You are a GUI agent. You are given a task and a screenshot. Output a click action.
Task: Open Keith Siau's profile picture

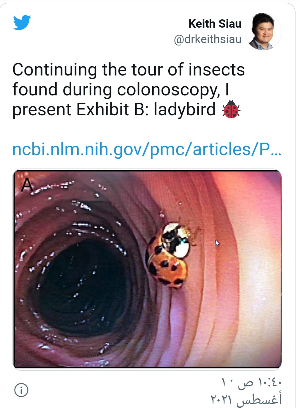(263, 31)
